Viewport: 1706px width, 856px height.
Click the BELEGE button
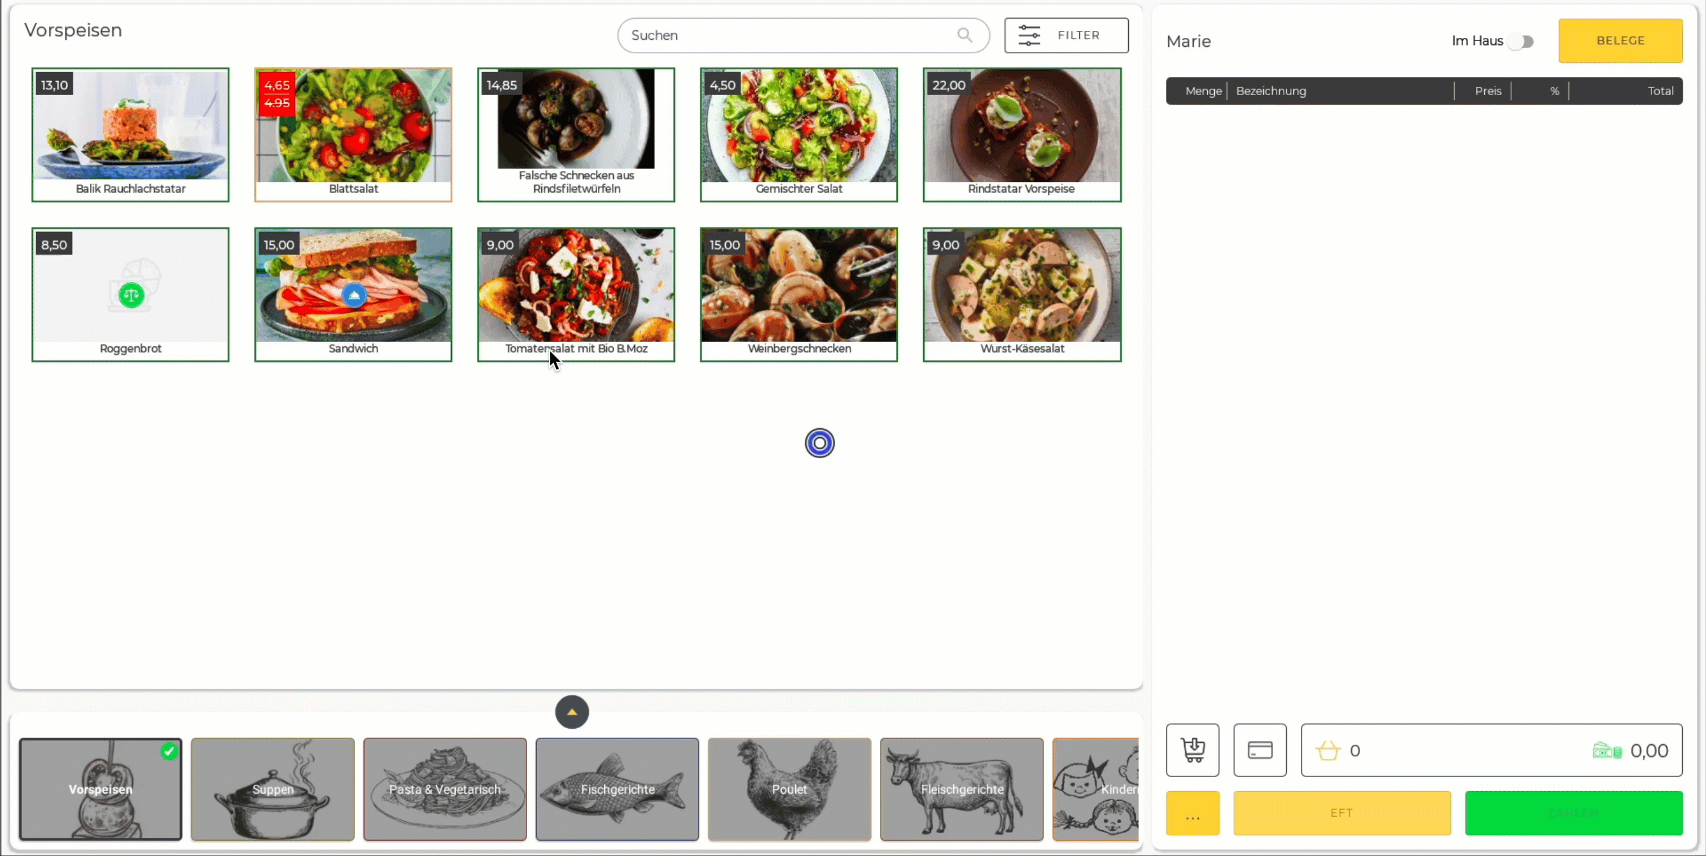pos(1621,40)
